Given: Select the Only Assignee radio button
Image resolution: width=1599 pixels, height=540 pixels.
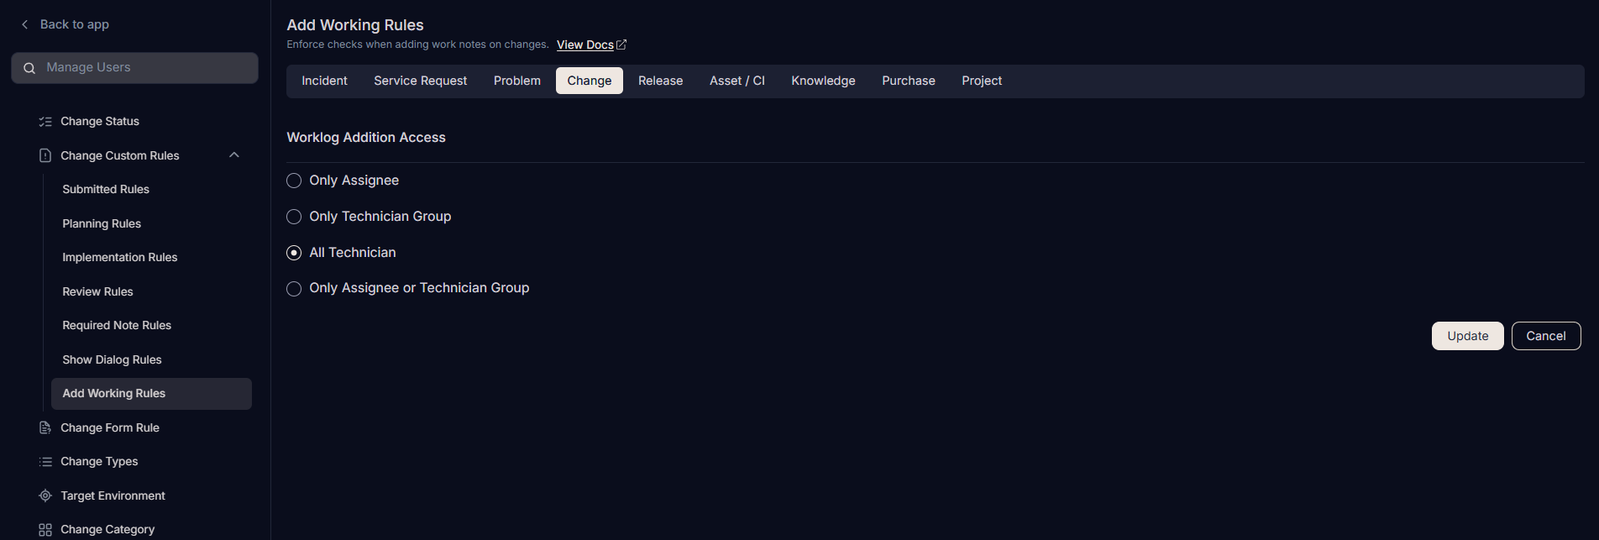Looking at the screenshot, I should coord(294,181).
